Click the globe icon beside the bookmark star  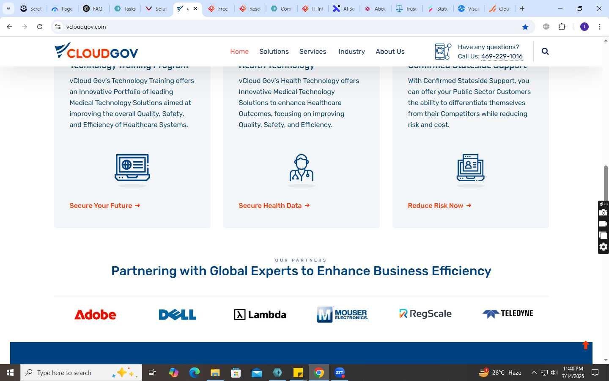546,27
